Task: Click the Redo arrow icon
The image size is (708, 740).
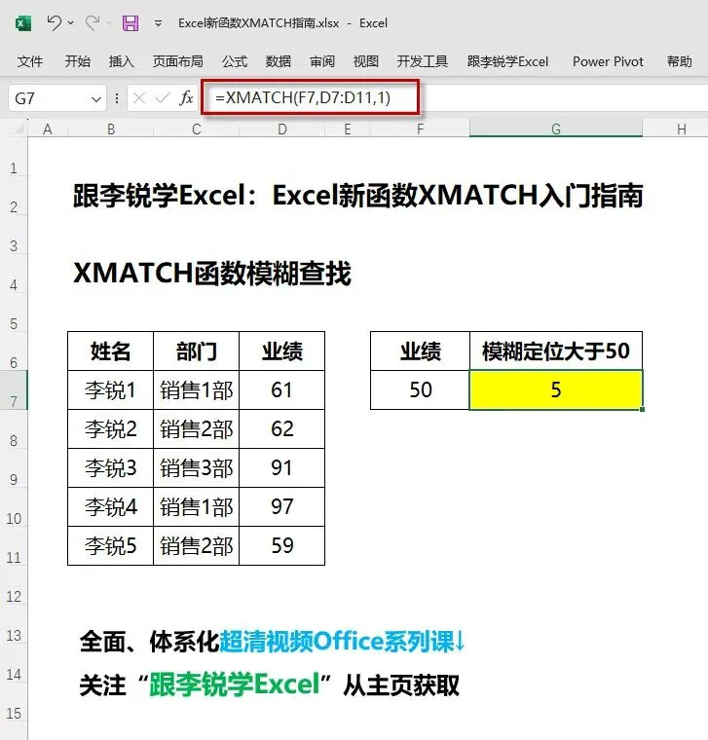Action: (93, 22)
